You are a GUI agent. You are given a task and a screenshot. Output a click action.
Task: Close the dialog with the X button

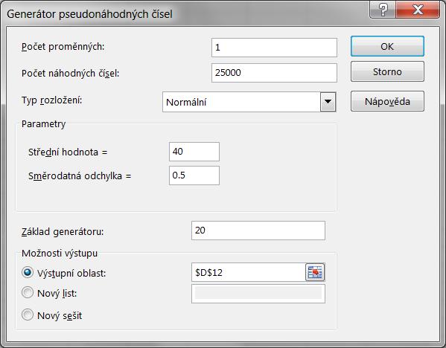pos(418,10)
